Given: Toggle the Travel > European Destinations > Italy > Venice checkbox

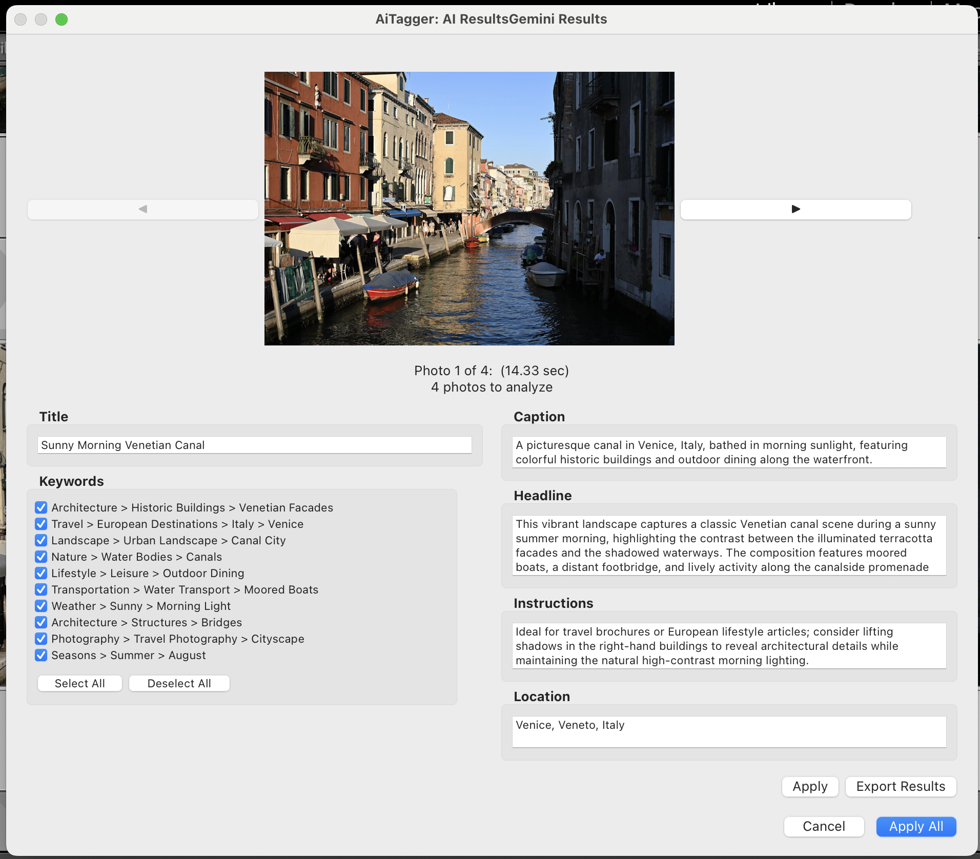Looking at the screenshot, I should coord(42,524).
